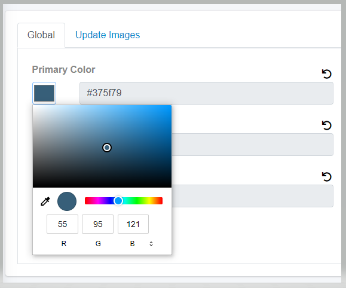Click the hue slider handle
Image resolution: width=346 pixels, height=288 pixels.
tap(118, 201)
